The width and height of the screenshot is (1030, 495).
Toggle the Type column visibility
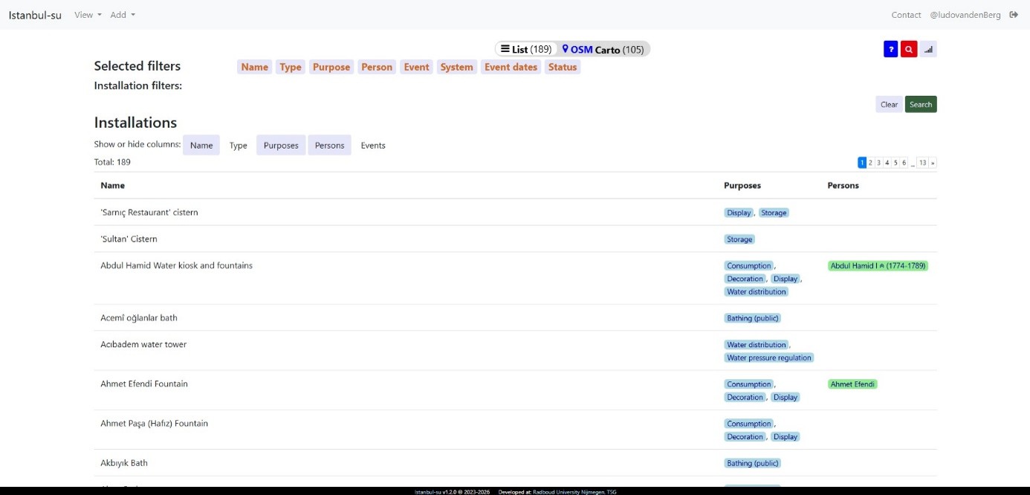tap(239, 145)
